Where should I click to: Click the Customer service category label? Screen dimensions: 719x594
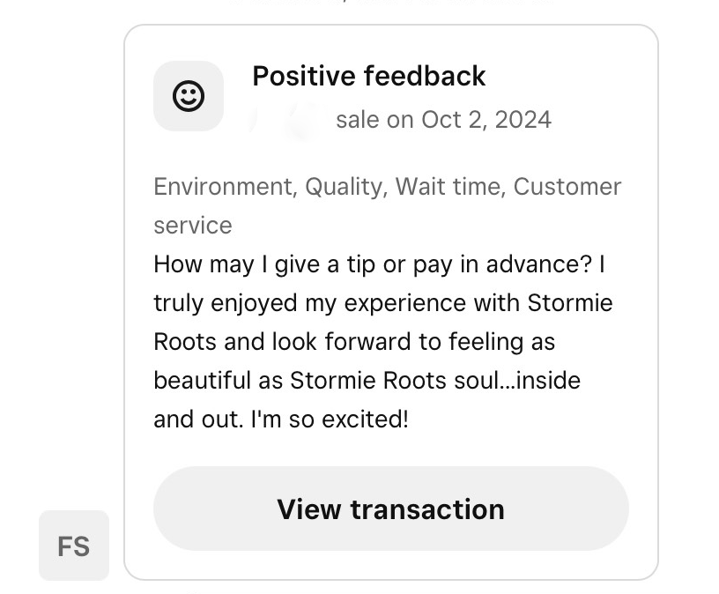[x=567, y=187]
